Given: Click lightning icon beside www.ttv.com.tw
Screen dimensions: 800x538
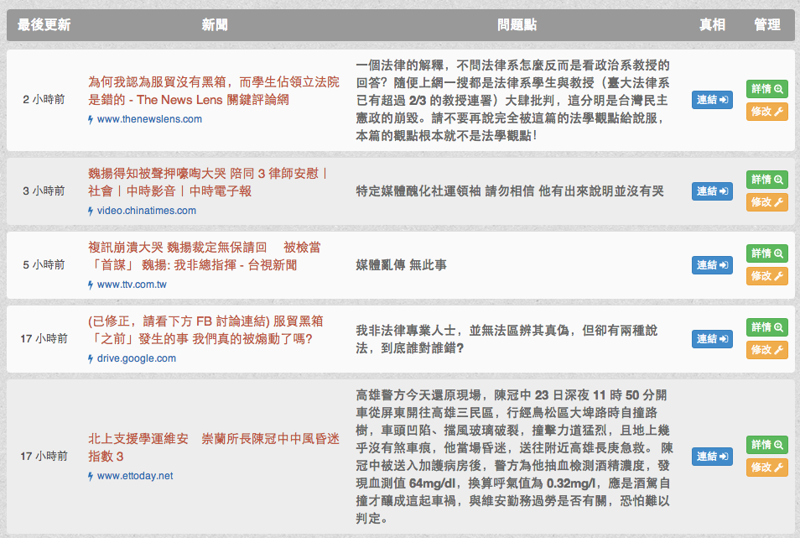Looking at the screenshot, I should (x=91, y=285).
